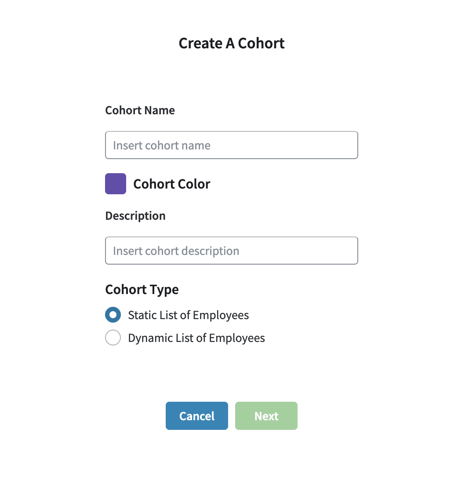The width and height of the screenshot is (458, 487).
Task: Click the Cohort Type section heading
Action: coord(142,290)
